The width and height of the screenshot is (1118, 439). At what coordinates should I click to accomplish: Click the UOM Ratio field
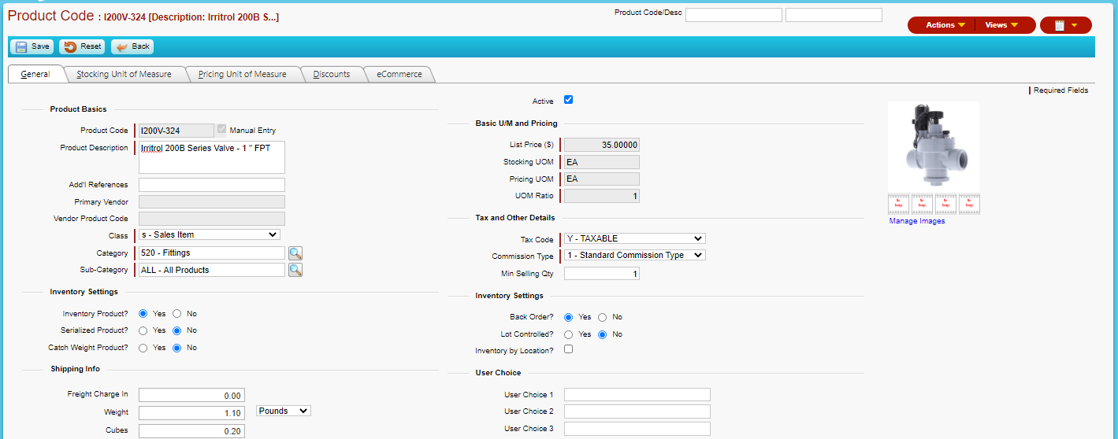602,196
